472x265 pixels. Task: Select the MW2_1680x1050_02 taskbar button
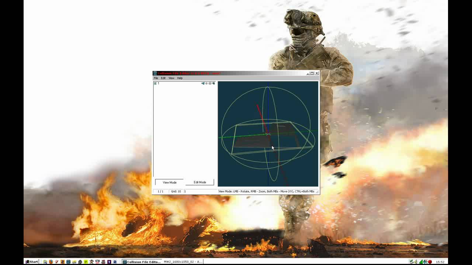(183, 262)
